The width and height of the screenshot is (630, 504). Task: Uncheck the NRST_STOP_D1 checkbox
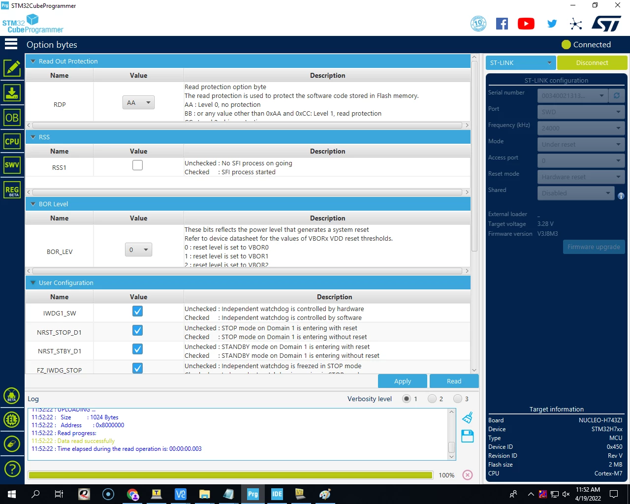tap(138, 330)
